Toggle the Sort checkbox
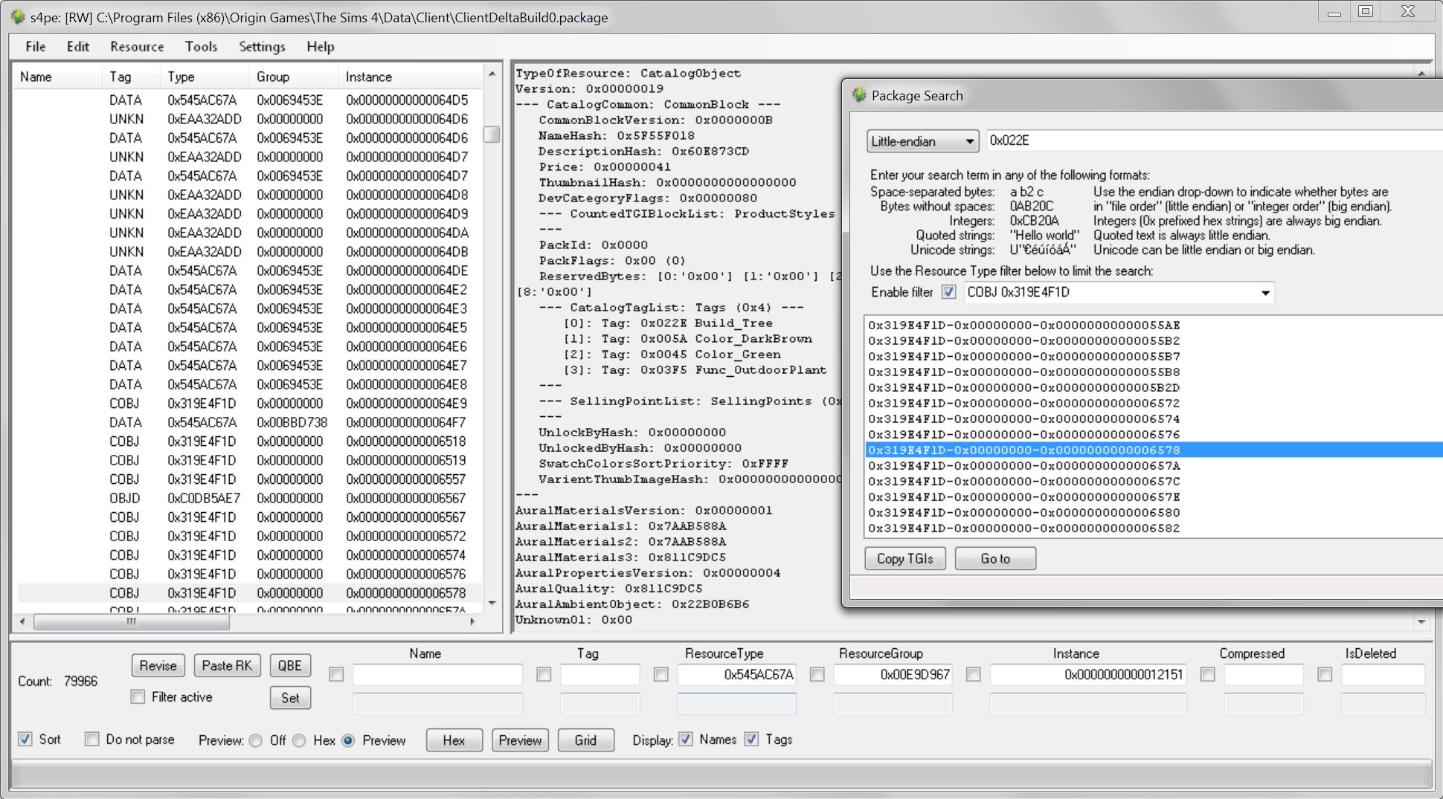1443x799 pixels. 25,739
